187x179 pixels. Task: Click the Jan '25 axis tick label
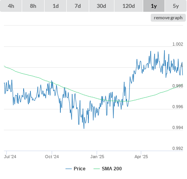pyautogui.click(x=97, y=157)
